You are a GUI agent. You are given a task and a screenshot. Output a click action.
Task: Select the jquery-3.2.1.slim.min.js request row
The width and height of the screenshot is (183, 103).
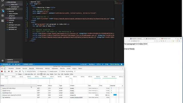[x=62, y=88]
